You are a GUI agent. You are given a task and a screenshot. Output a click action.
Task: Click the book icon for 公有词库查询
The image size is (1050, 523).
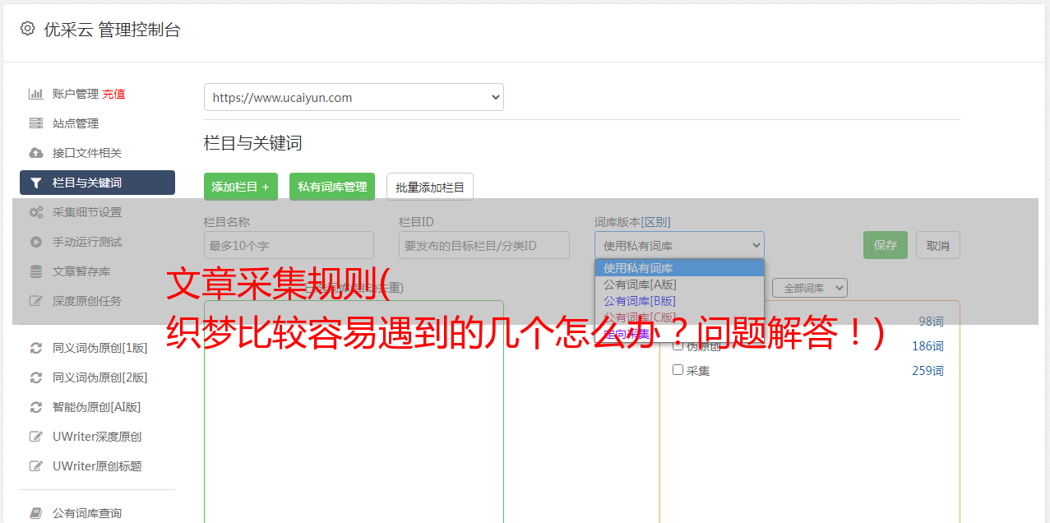(x=36, y=513)
